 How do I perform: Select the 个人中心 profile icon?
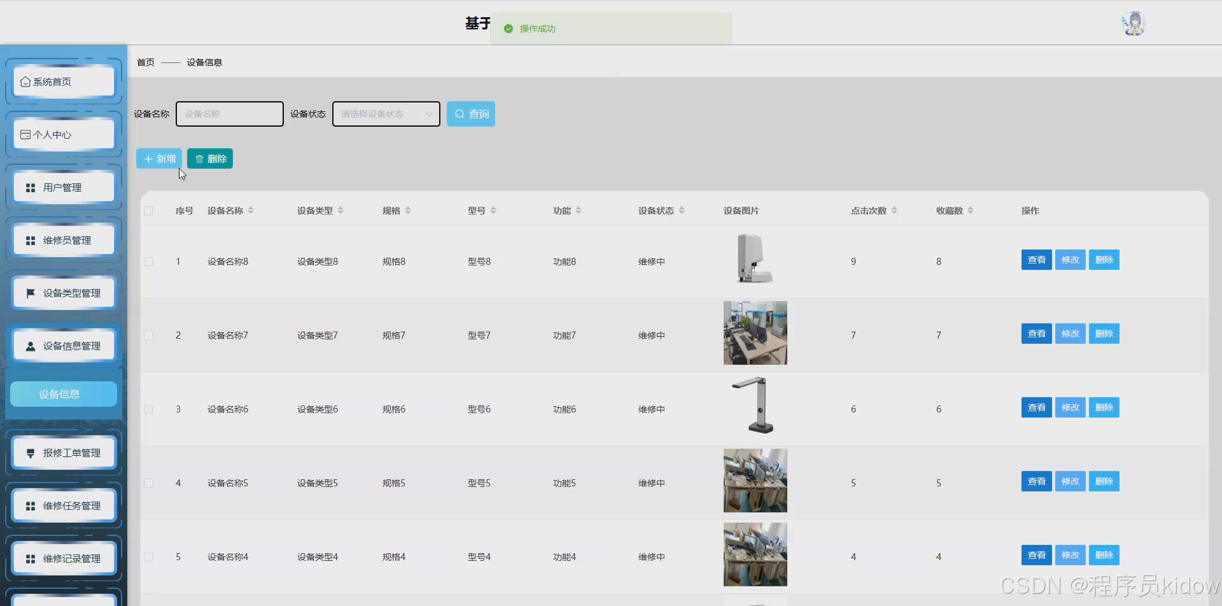pos(25,134)
